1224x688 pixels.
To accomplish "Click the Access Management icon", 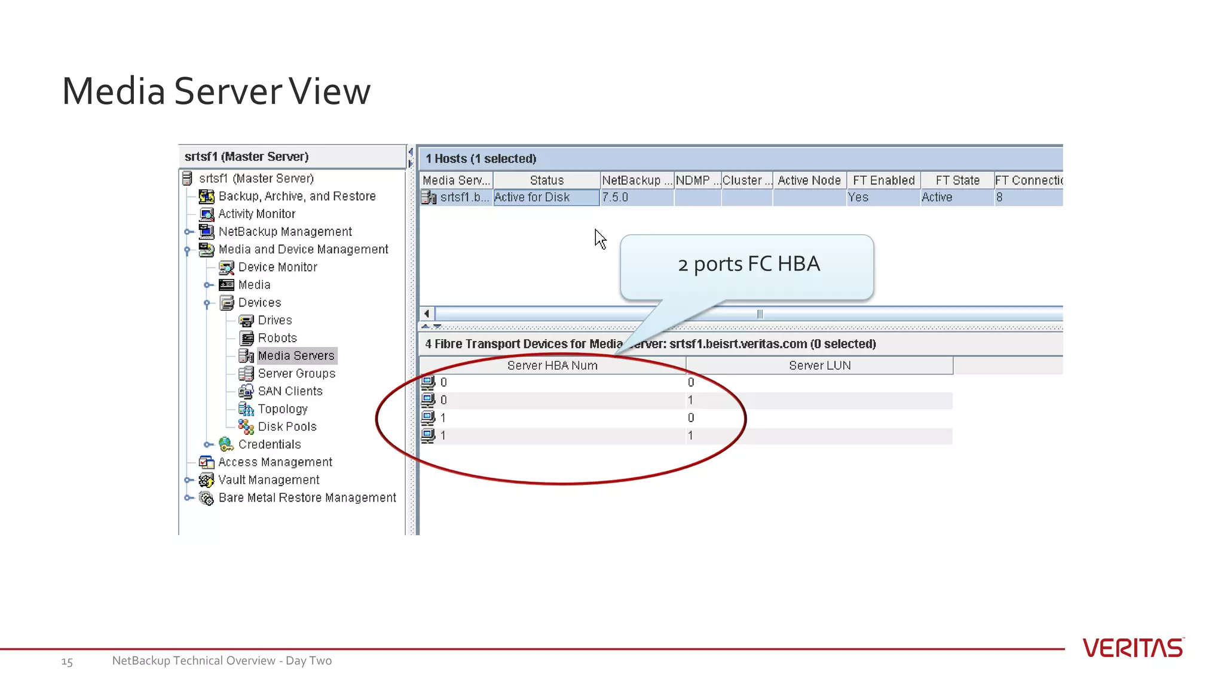I will (x=207, y=462).
